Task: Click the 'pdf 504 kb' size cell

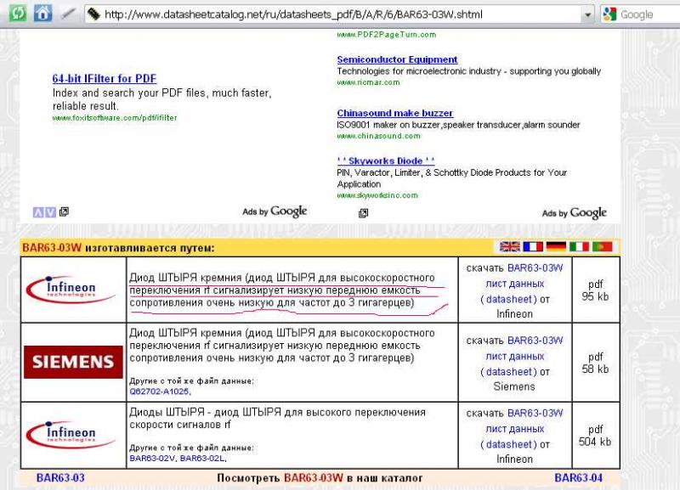Action: coord(596,436)
